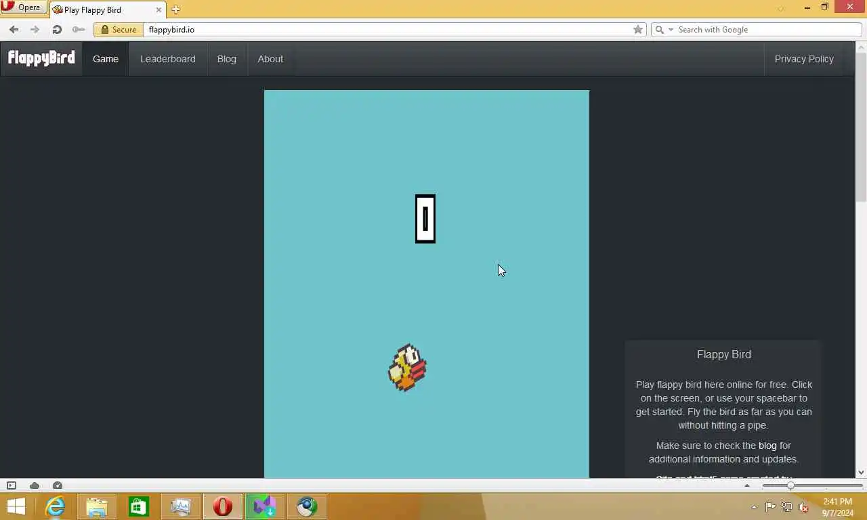Click the Opera Link cloud icon
Screen dimensions: 867x520
[x=35, y=485]
